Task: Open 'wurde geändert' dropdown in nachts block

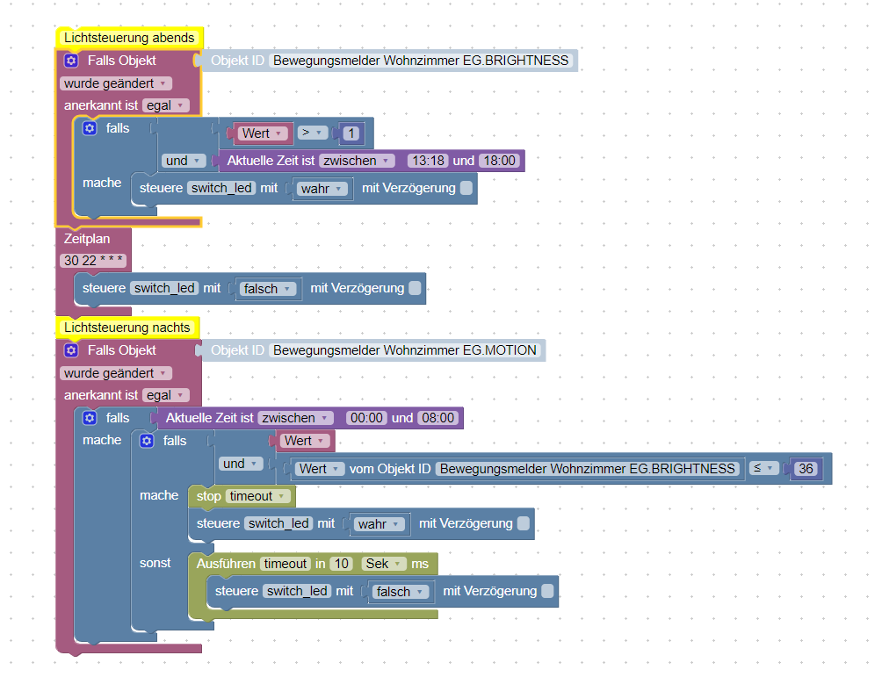Action: click(116, 373)
